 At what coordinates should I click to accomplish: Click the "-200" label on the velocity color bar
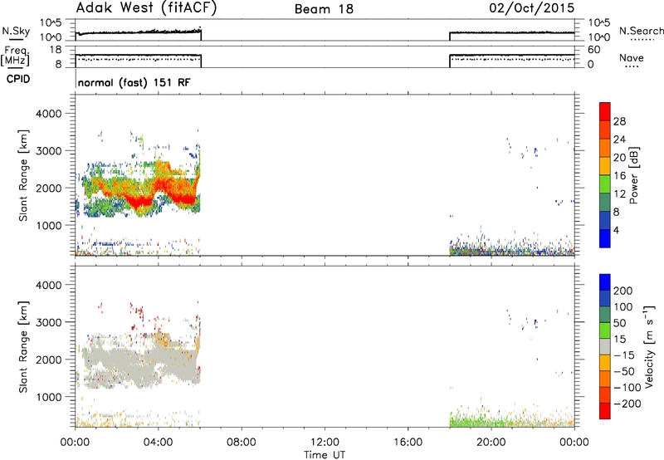(x=627, y=404)
